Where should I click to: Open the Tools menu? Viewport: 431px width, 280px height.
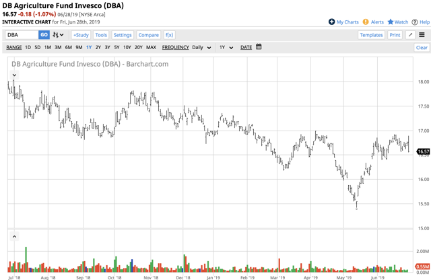[101, 35]
